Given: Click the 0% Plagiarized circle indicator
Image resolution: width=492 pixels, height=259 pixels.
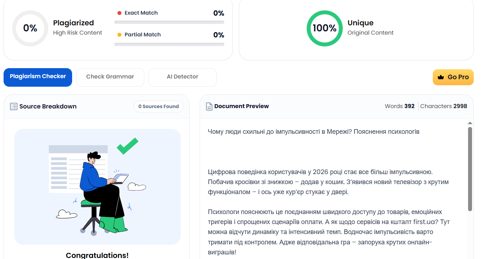Looking at the screenshot, I should [30, 28].
